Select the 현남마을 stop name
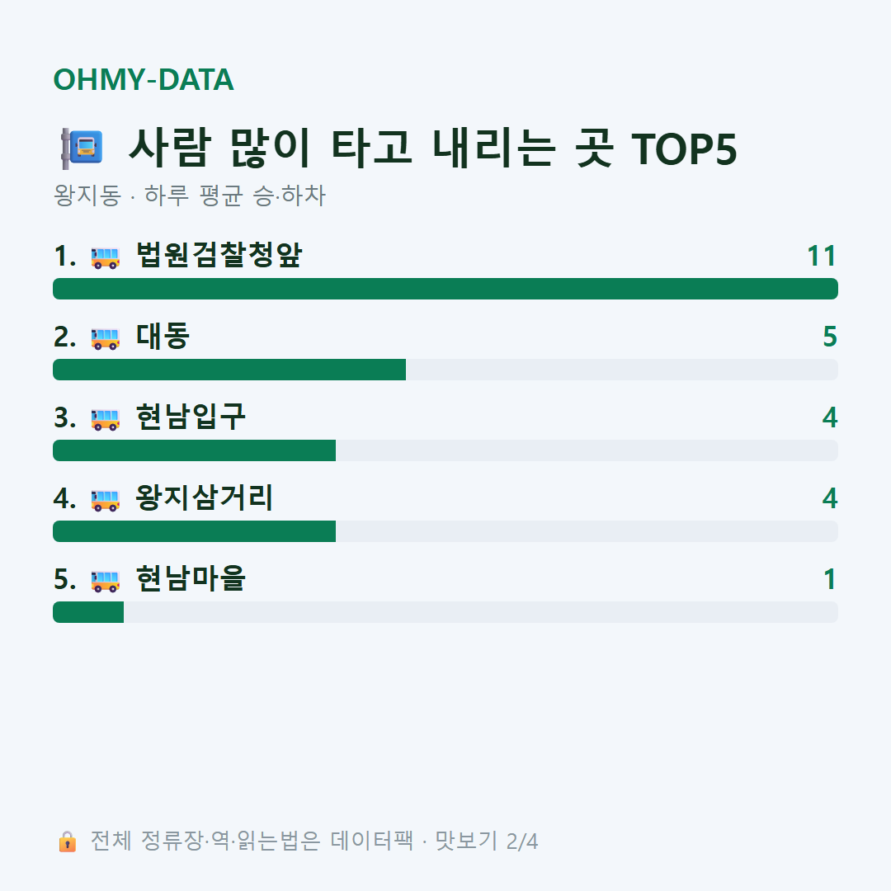891x891 pixels. [x=191, y=578]
